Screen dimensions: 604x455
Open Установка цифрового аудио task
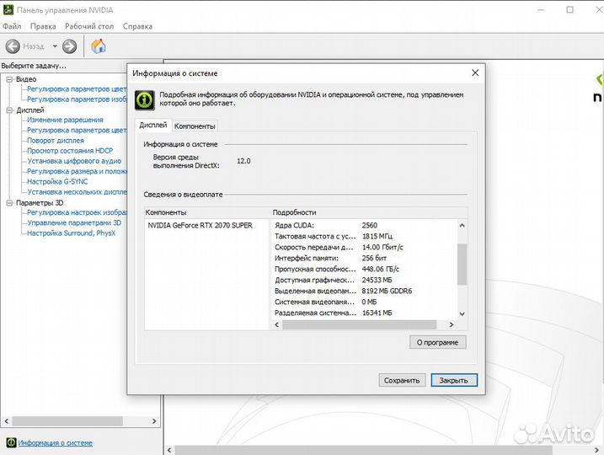tap(74, 161)
